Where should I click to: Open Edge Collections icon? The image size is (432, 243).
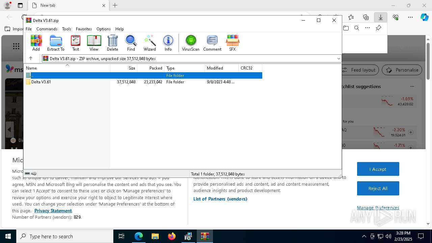366,17
